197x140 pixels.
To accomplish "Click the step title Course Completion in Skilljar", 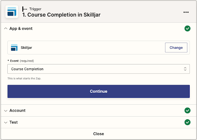I will point(61,15).
